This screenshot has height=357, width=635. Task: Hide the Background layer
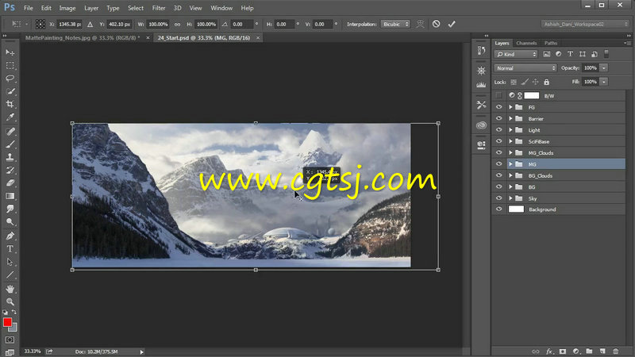499,209
